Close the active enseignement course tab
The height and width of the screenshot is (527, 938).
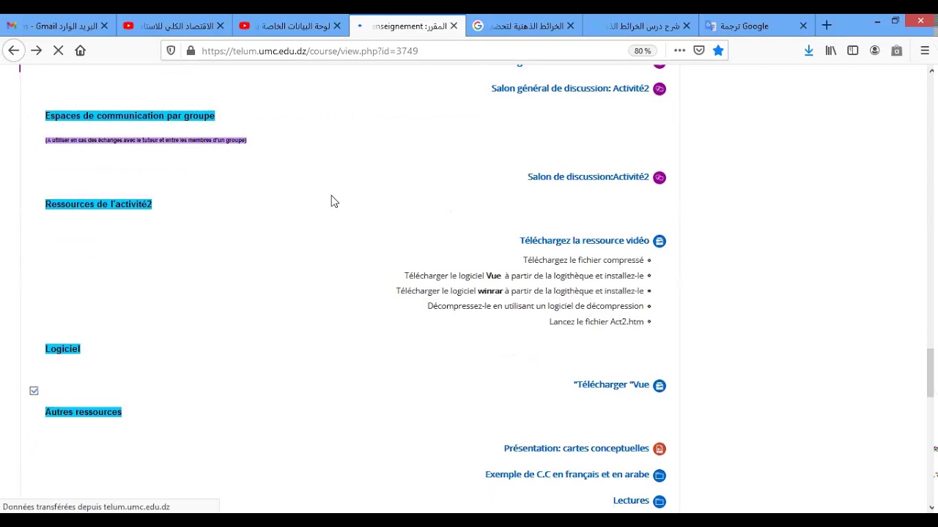tap(454, 26)
